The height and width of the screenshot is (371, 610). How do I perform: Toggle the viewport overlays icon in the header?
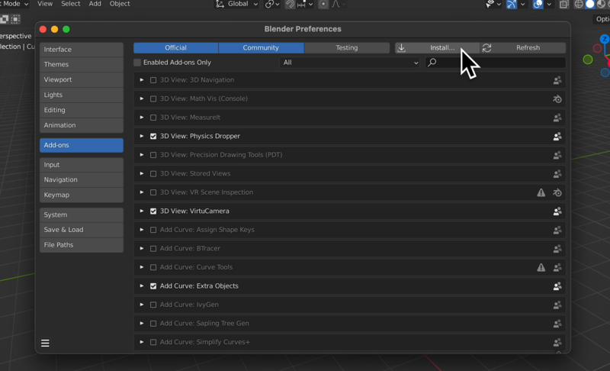(538, 4)
